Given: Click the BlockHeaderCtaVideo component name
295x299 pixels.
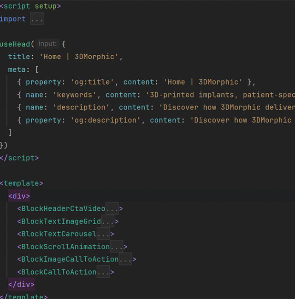Looking at the screenshot, I should point(63,209).
